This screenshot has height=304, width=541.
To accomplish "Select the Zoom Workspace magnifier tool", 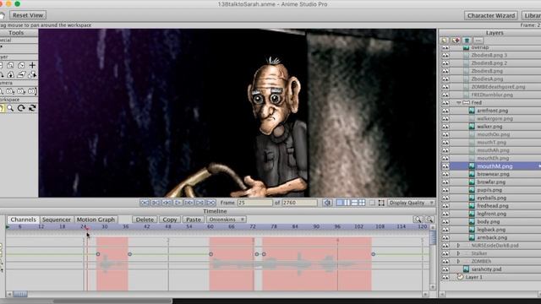I will click(10, 108).
